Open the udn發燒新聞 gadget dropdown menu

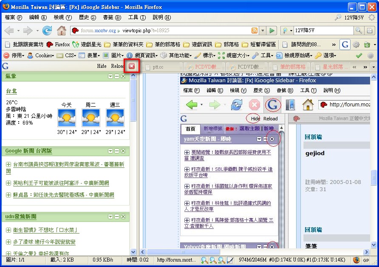[x=110, y=217]
